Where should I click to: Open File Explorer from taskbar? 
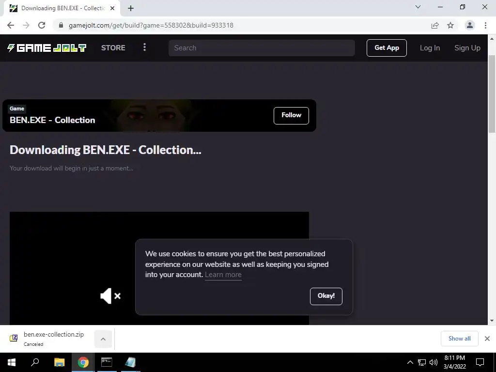(x=59, y=362)
